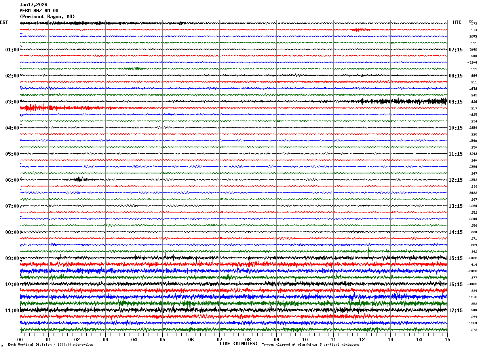
Task: Click x-axis minute tick 07
Action: [x=219, y=339]
